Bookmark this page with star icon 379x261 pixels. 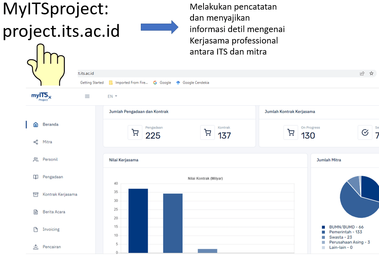(372, 73)
